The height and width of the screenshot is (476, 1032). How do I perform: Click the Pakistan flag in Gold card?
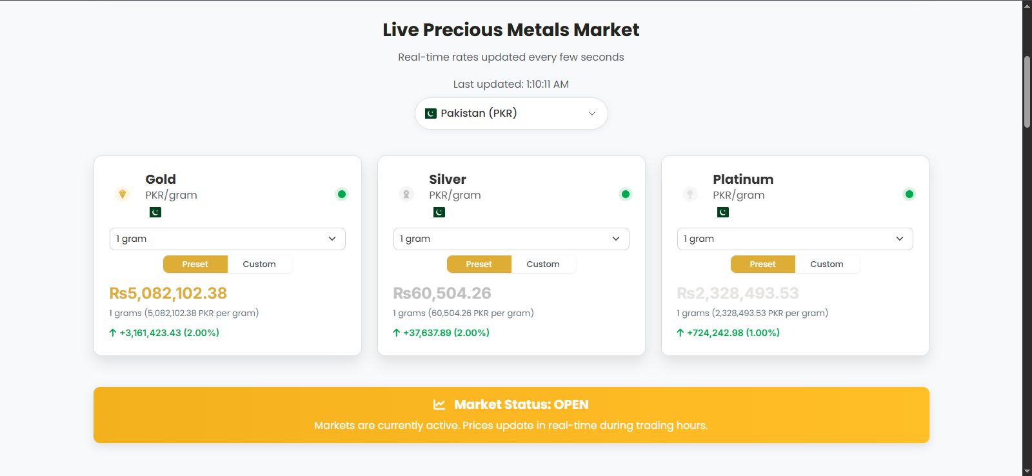(x=155, y=212)
